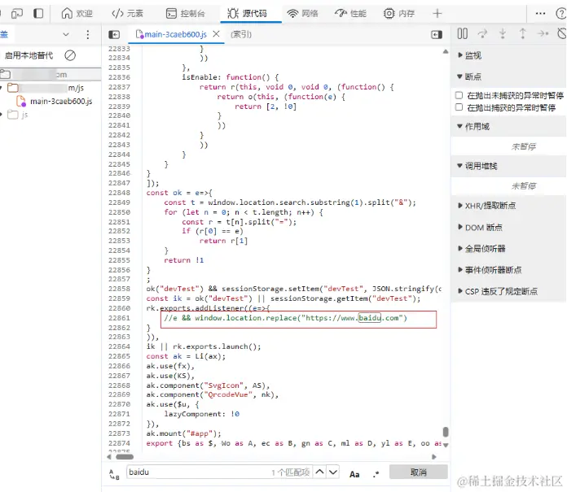Hide the navigator sidebar toggle icon
This screenshot has width=567, height=492.
click(114, 35)
